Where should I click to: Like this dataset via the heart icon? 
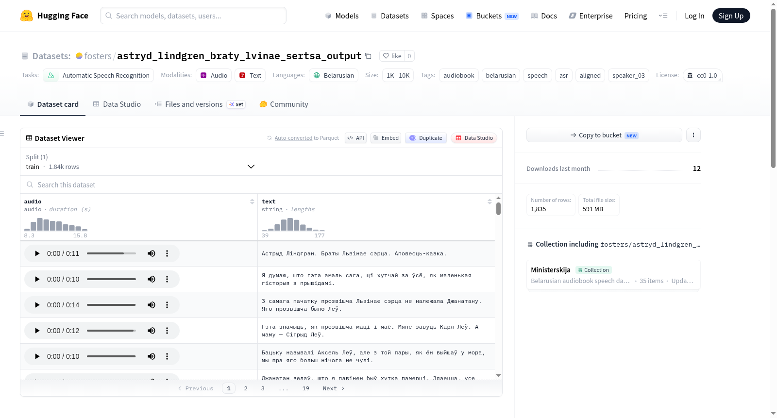pos(392,56)
